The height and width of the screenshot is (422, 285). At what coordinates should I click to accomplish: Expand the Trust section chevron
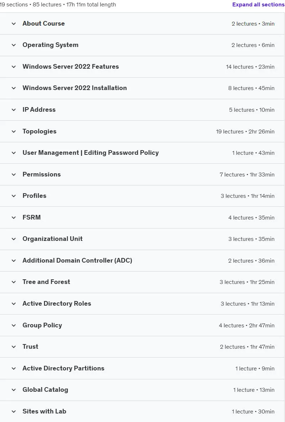[14, 347]
